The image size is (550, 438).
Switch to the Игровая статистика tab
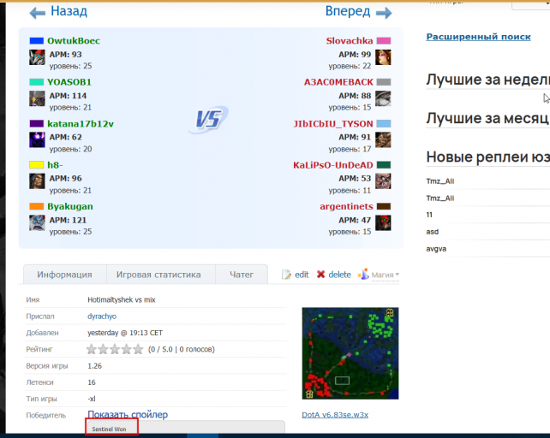pyautogui.click(x=158, y=275)
